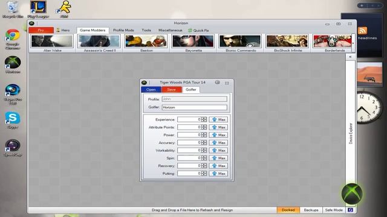Click the Horizon logo in title bar
The height and width of the screenshot is (217, 387).
point(31,23)
